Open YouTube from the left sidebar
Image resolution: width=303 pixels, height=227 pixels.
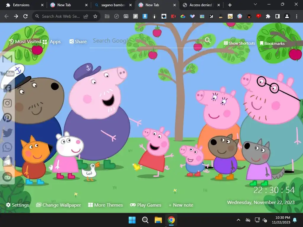click(7, 74)
